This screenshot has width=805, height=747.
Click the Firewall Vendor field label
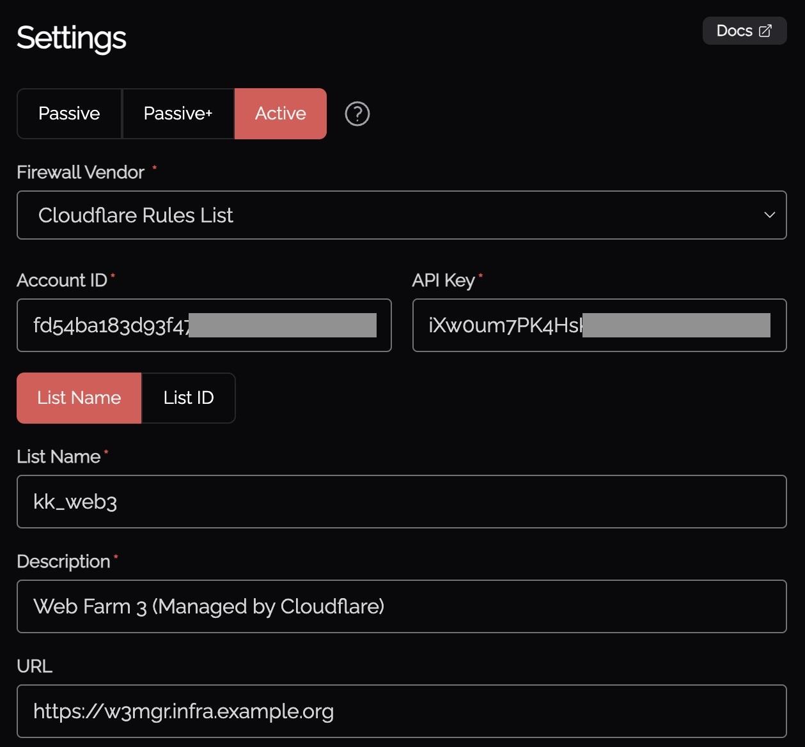tap(81, 173)
